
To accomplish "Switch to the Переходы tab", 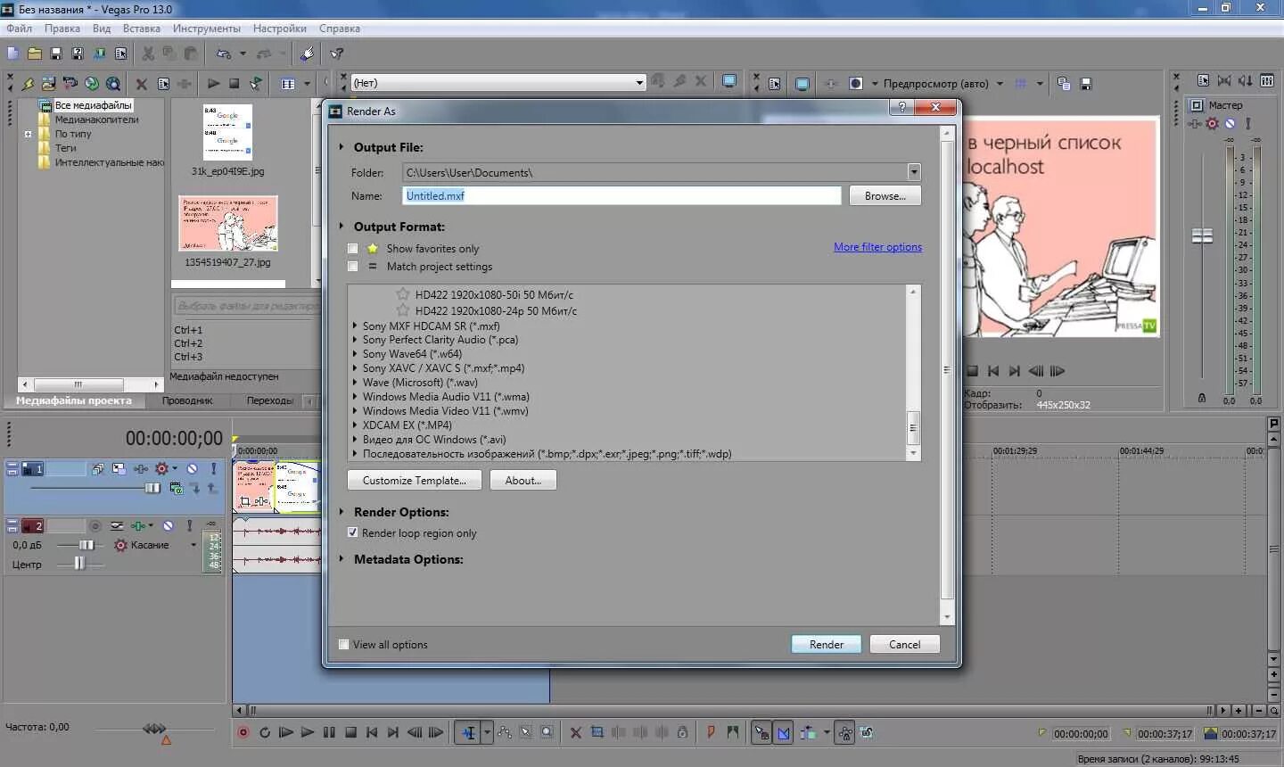I will 270,400.
